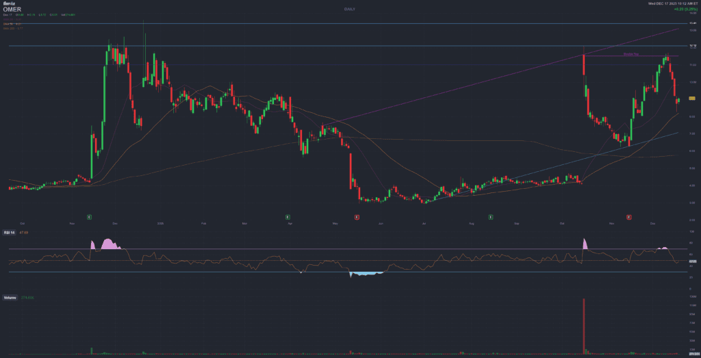Click the first green earnings marker near Nov
The height and width of the screenshot is (358, 701).
click(x=90, y=216)
